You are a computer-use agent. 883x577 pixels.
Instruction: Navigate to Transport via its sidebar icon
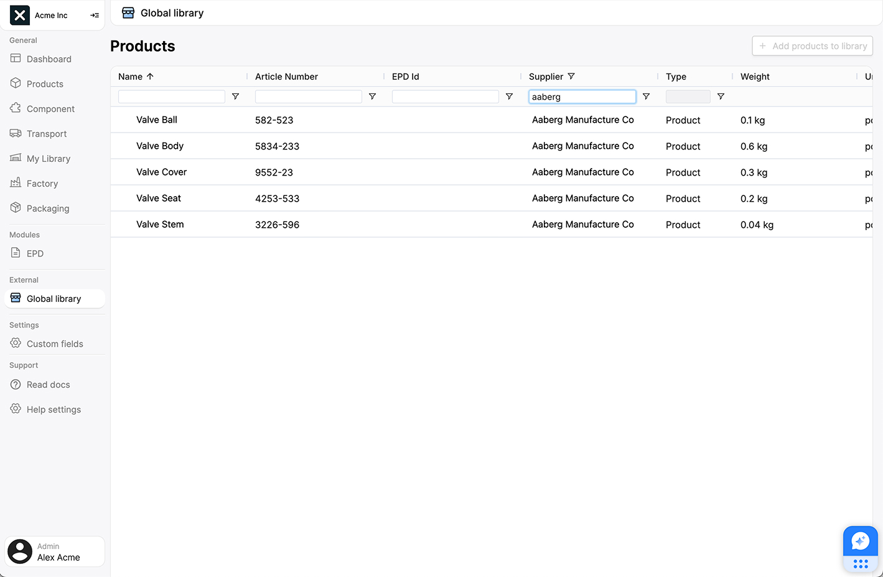47,133
